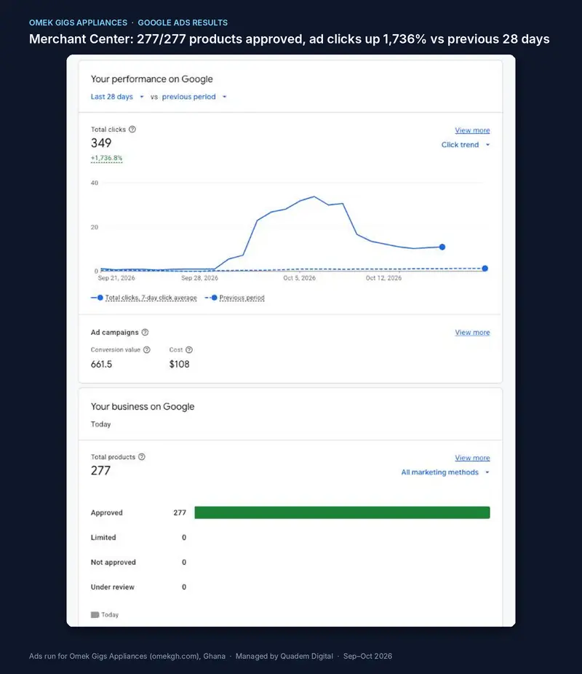Select the Oct 12, 2026 axis label
Viewport: 582px width, 674px height.
click(x=383, y=278)
